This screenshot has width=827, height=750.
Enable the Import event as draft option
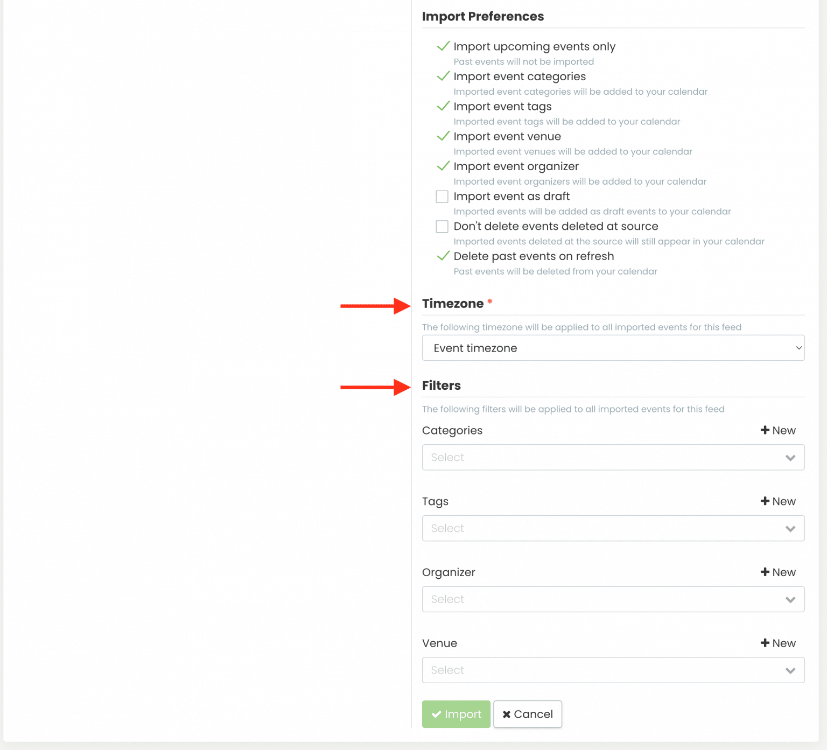[442, 197]
